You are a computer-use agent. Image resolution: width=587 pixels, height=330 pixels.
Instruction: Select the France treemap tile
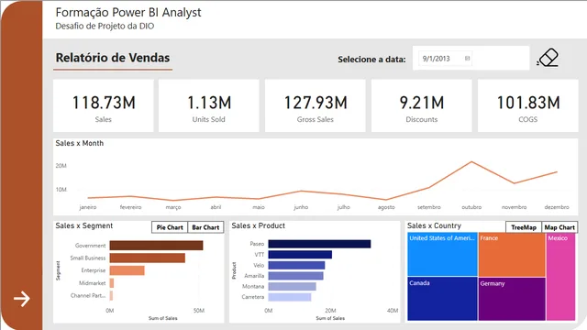(x=512, y=255)
